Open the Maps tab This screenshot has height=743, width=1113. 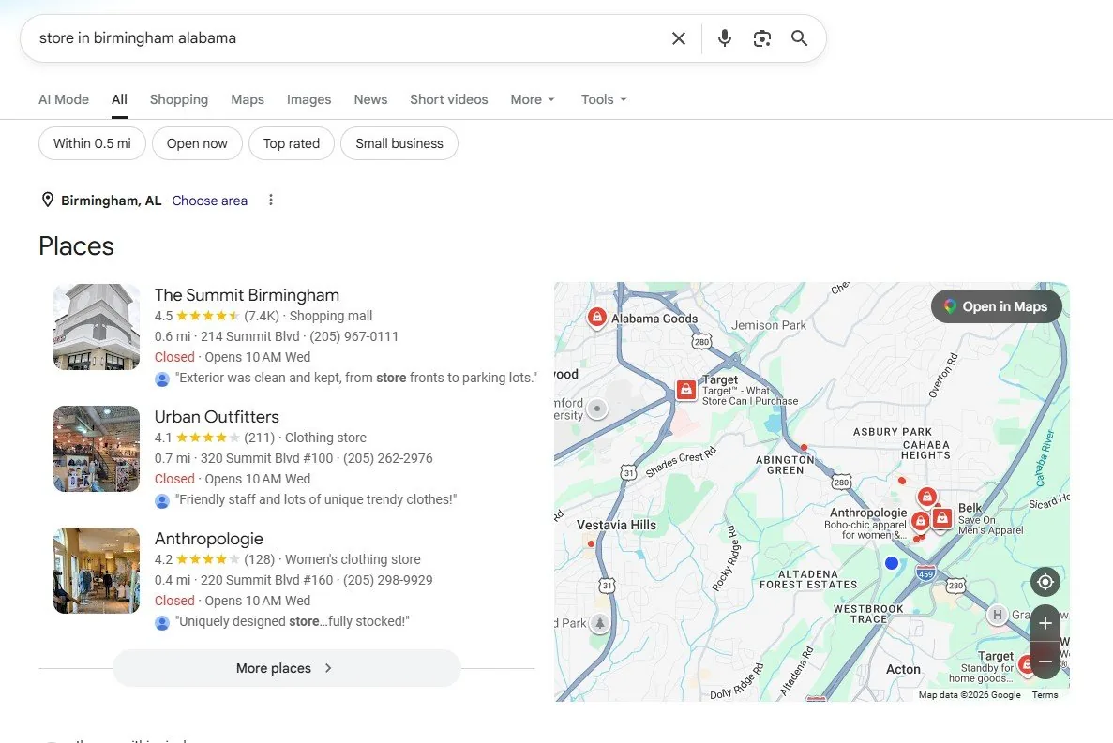pyautogui.click(x=247, y=99)
